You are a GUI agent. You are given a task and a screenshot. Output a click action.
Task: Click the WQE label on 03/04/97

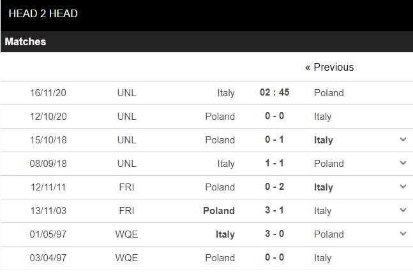coord(127,257)
